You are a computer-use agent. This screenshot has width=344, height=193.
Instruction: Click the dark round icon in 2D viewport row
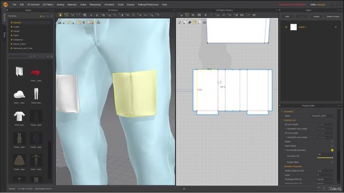pyautogui.click(x=190, y=23)
